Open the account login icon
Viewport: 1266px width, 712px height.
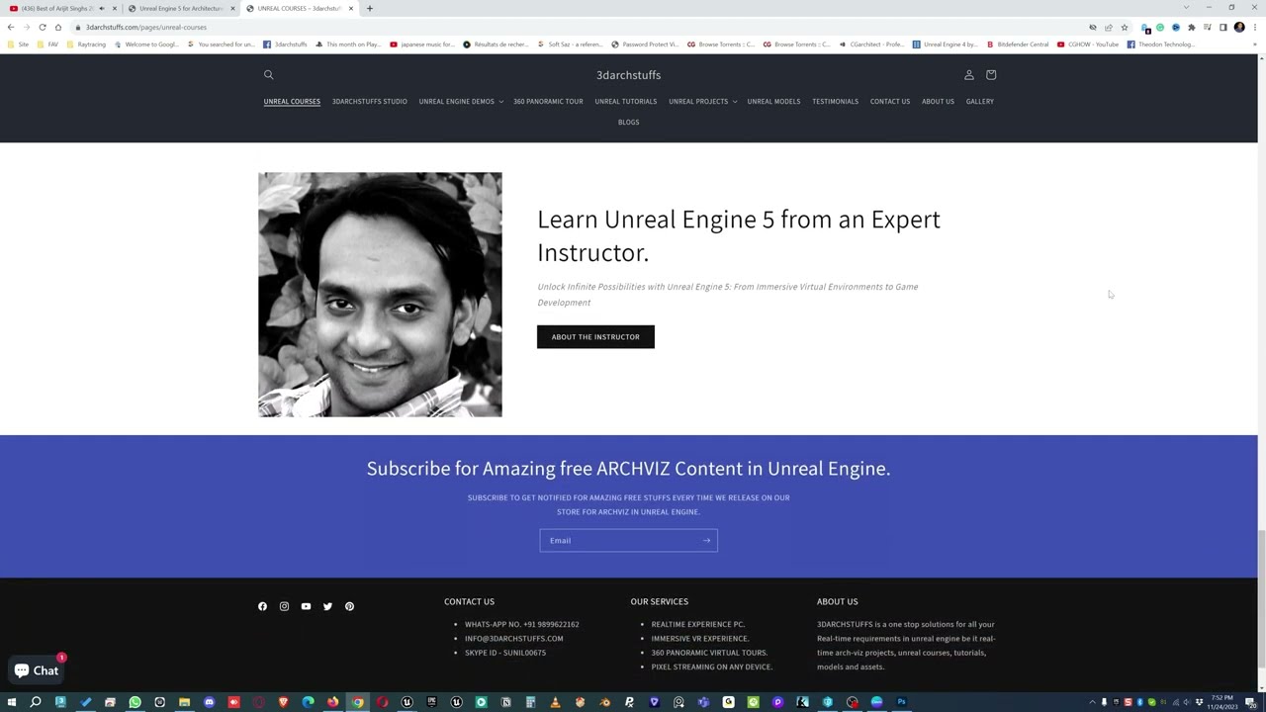pos(969,75)
